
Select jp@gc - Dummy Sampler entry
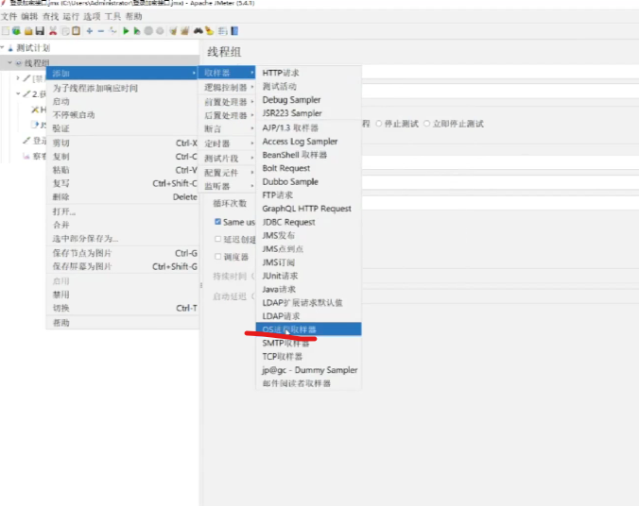[x=308, y=370]
